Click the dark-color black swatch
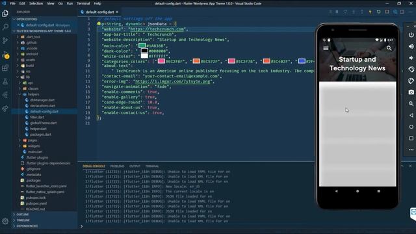This screenshot has width=416, height=234. click(144, 51)
